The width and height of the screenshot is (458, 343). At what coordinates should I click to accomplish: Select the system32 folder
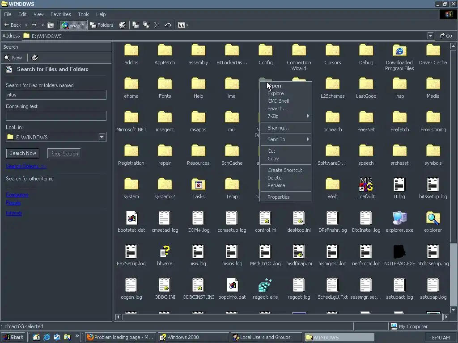coord(165,188)
